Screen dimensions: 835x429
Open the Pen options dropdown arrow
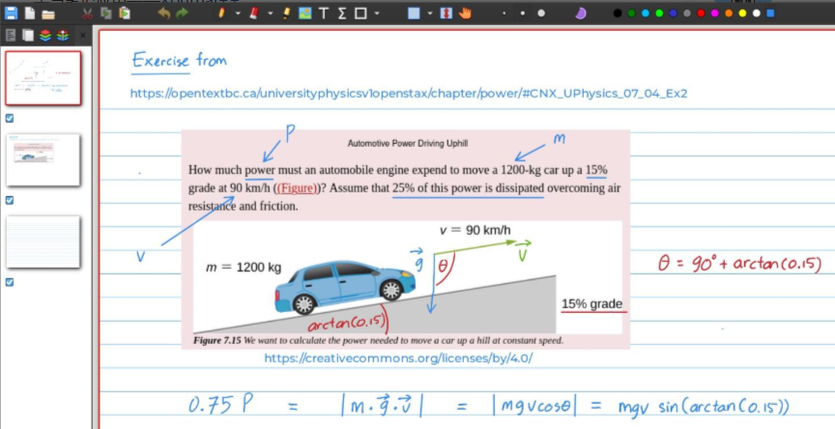[238, 14]
